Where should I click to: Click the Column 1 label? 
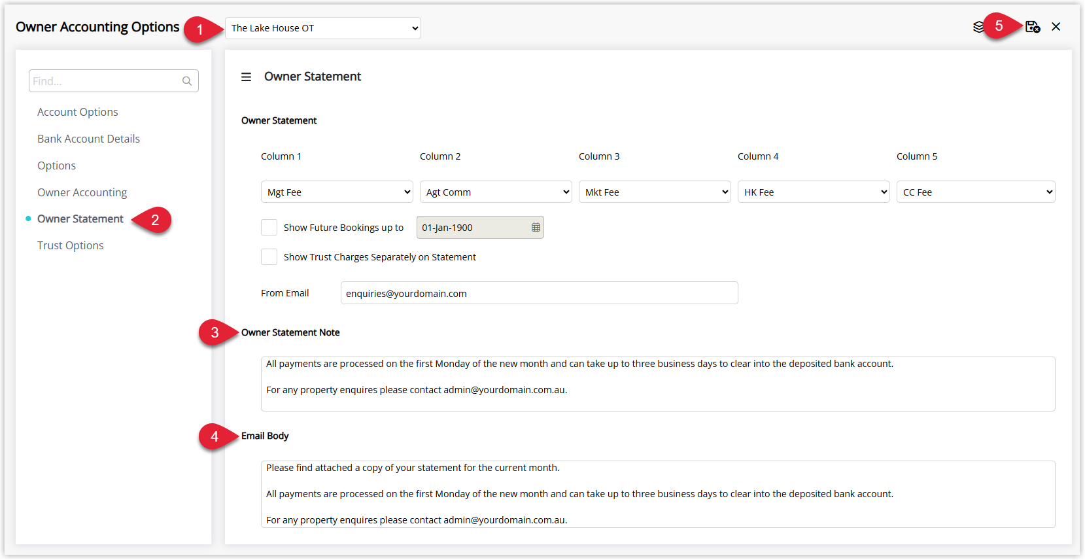pyautogui.click(x=281, y=156)
